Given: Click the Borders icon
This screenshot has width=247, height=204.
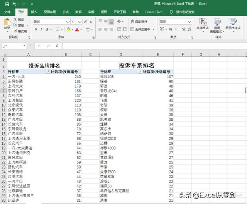Looking at the screenshot, I should (x=58, y=29).
